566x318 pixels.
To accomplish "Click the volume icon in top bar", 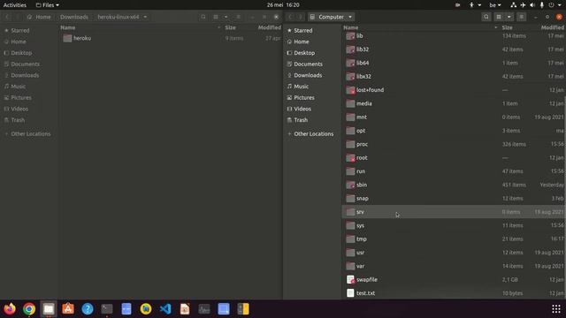I will pyautogui.click(x=532, y=5).
